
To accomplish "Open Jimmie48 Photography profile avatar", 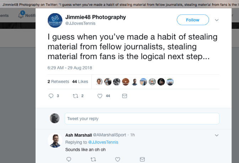I will tap(55, 20).
